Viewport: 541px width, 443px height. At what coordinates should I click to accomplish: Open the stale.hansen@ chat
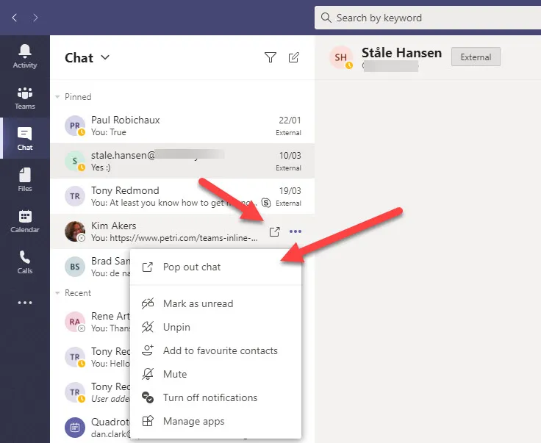[x=182, y=161]
